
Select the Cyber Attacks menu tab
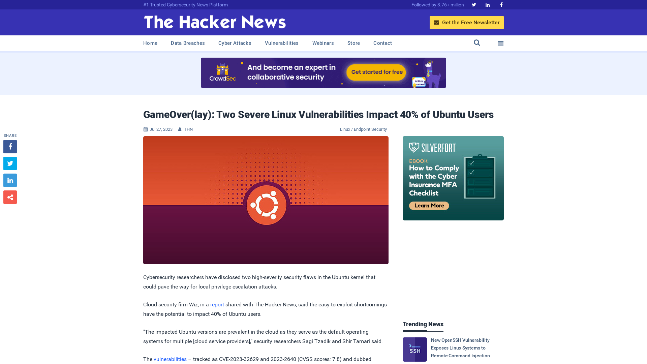tap(235, 43)
